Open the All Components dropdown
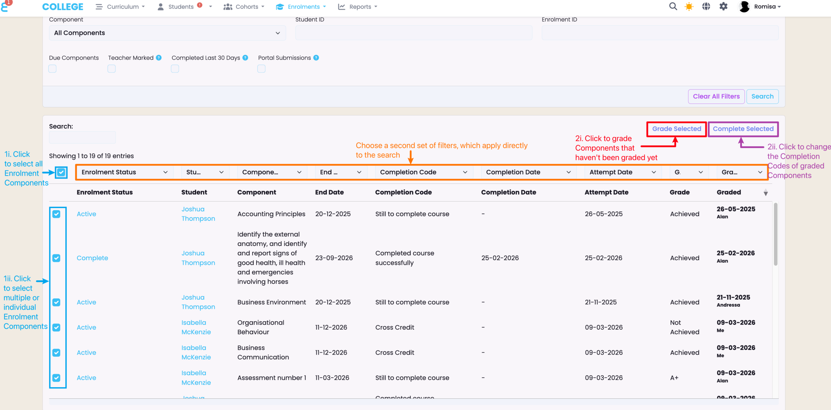Viewport: 831px width, 410px height. (x=167, y=33)
